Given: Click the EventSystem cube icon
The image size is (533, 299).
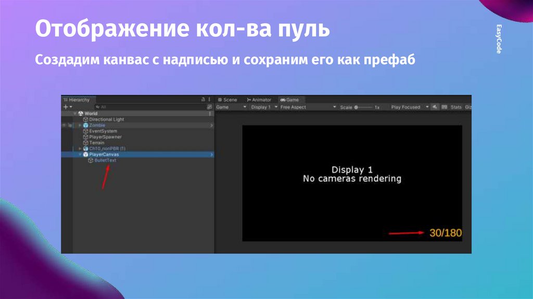Looking at the screenshot, I should point(86,131).
